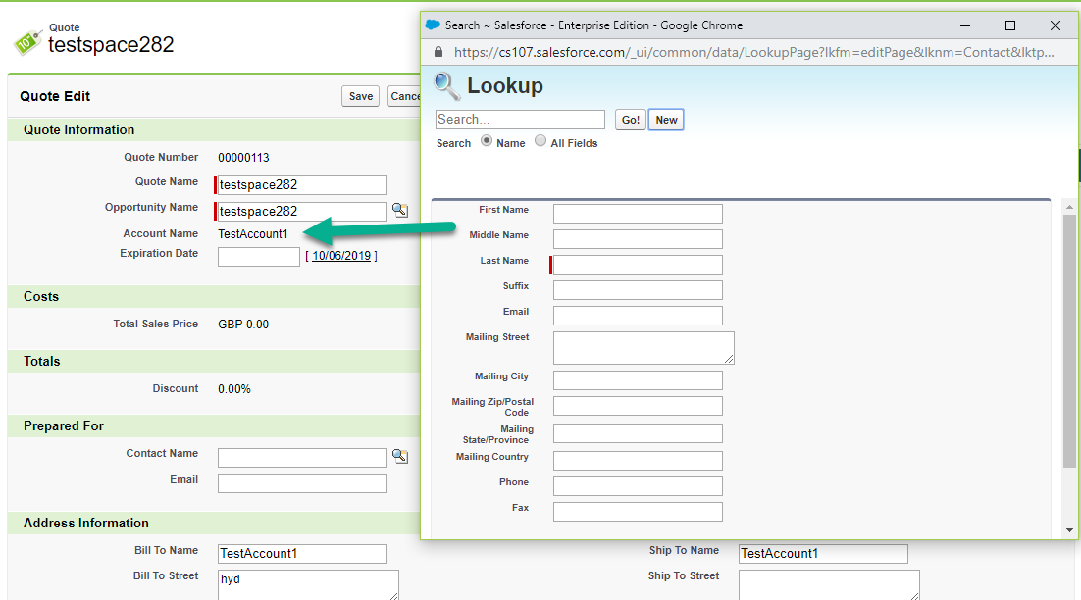Maximize the Lookup popup window
This screenshot has height=600, width=1081.
point(1010,25)
